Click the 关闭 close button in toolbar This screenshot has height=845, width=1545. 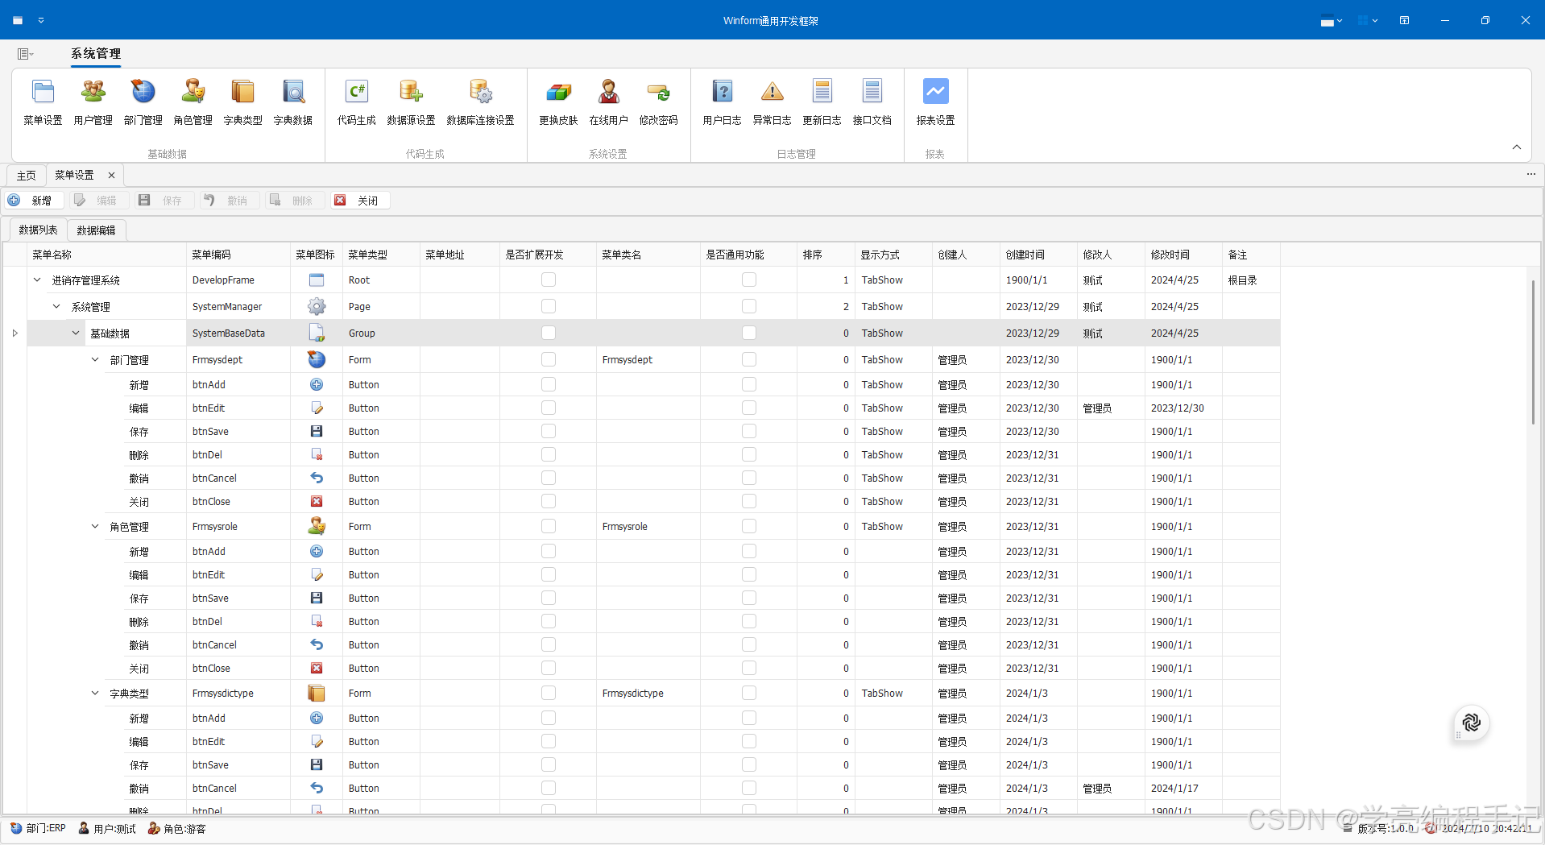359,200
